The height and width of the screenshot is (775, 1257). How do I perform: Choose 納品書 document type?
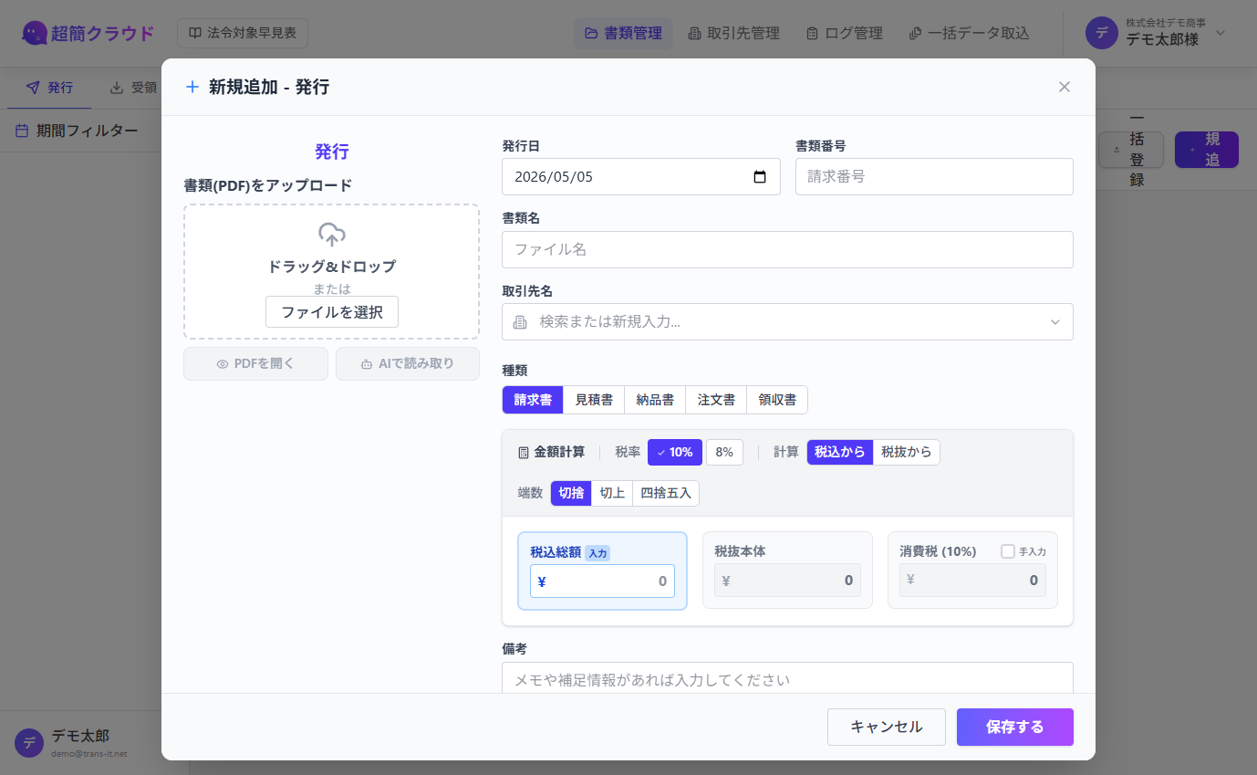coord(655,400)
